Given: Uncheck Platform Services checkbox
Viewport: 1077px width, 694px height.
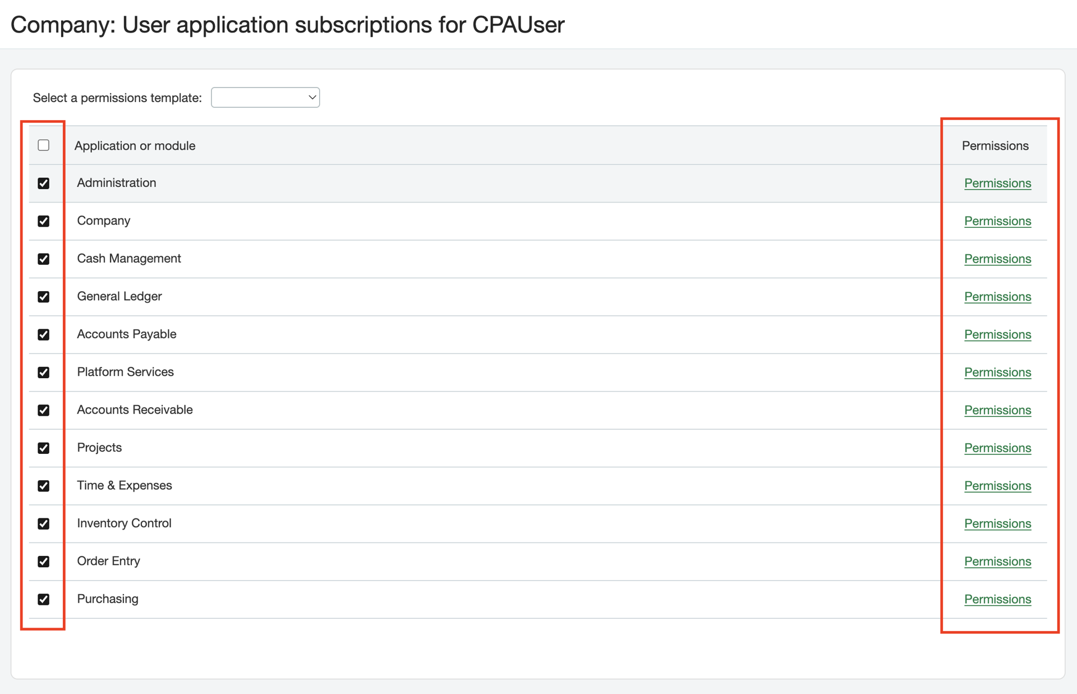Looking at the screenshot, I should tap(43, 373).
